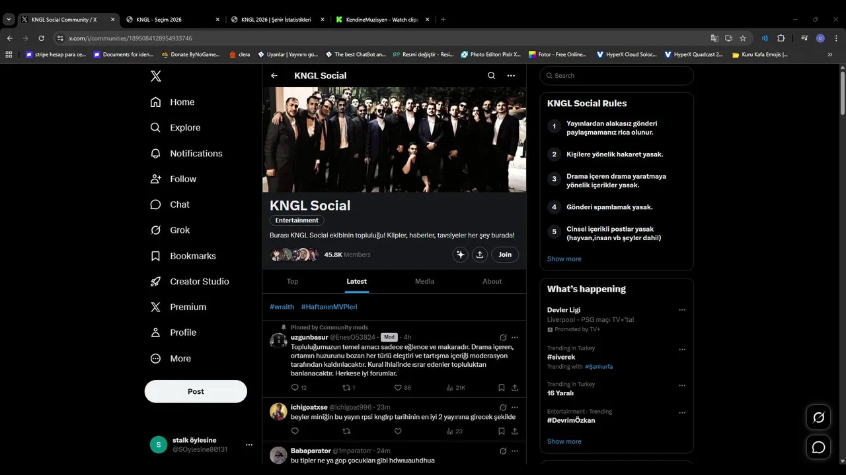This screenshot has width=846, height=475.
Task: Bookmark uzgunbasur's pinned post
Action: pos(502,388)
